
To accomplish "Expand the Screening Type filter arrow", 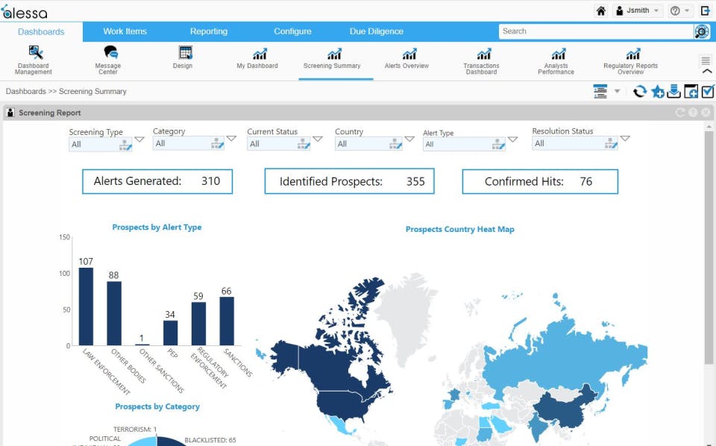I will (139, 139).
